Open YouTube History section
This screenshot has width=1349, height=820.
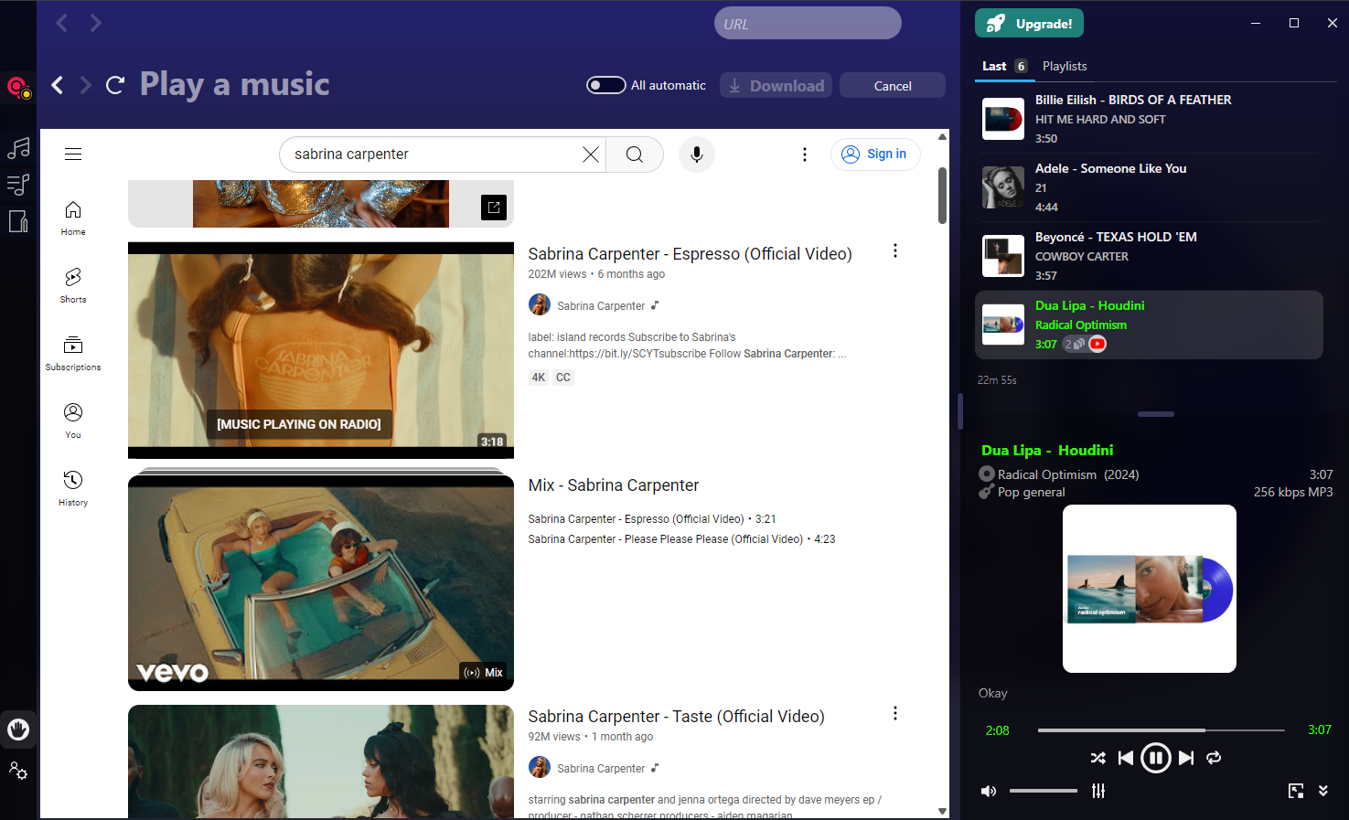[73, 489]
